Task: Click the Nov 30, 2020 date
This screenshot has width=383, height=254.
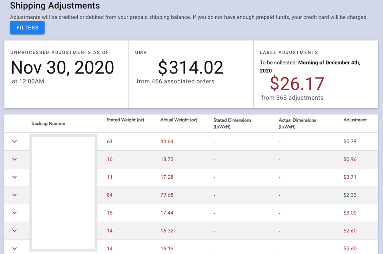Action: 62,68
